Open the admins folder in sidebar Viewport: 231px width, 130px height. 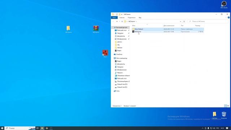point(119,42)
